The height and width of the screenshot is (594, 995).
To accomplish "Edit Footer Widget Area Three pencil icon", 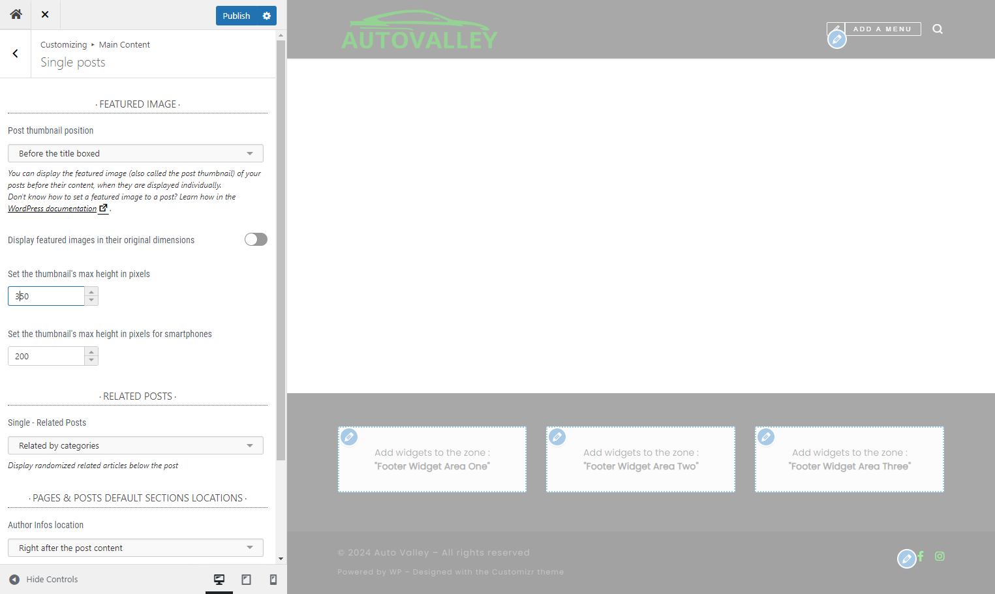I will (x=766, y=437).
